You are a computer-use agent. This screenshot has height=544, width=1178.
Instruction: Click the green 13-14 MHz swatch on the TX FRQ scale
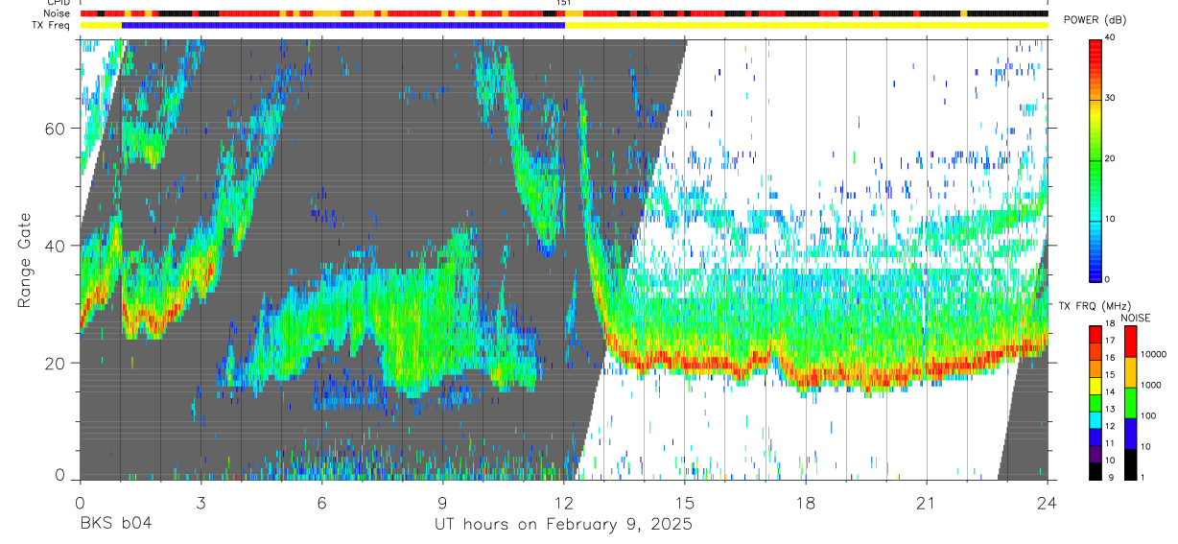[x=1095, y=401]
